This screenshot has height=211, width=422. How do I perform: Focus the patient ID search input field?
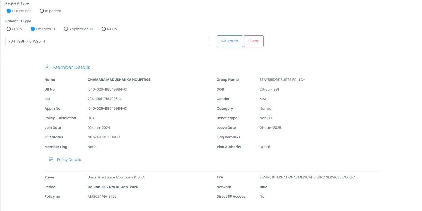pos(107,41)
